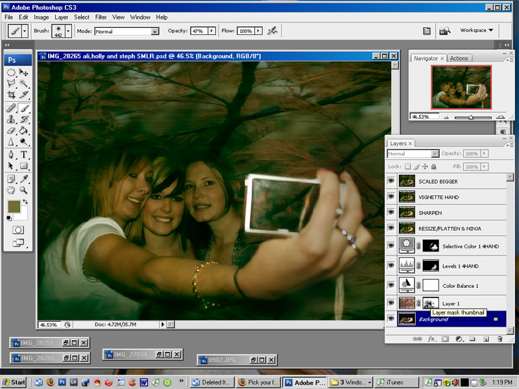Toggle Quick Mask mode

(18, 230)
